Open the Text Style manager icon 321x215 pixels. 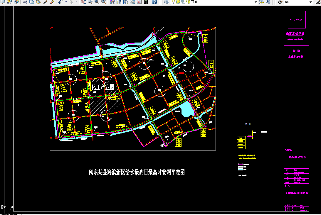[x=280, y=2]
